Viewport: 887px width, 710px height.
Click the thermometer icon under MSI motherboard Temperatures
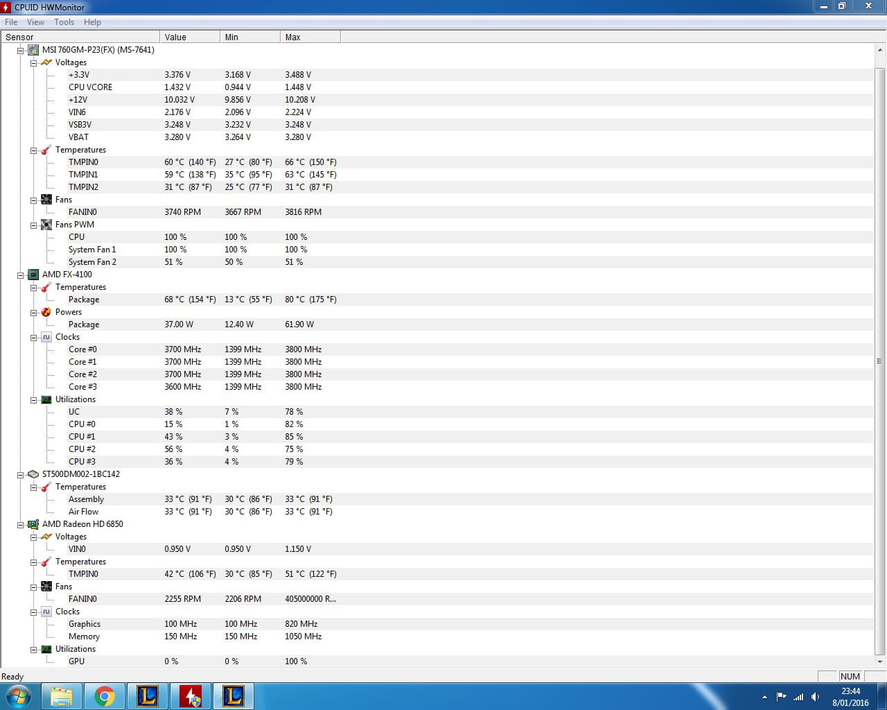pyautogui.click(x=46, y=150)
